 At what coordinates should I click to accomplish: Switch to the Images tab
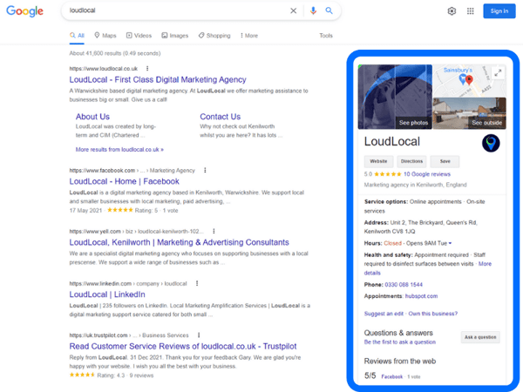click(175, 36)
